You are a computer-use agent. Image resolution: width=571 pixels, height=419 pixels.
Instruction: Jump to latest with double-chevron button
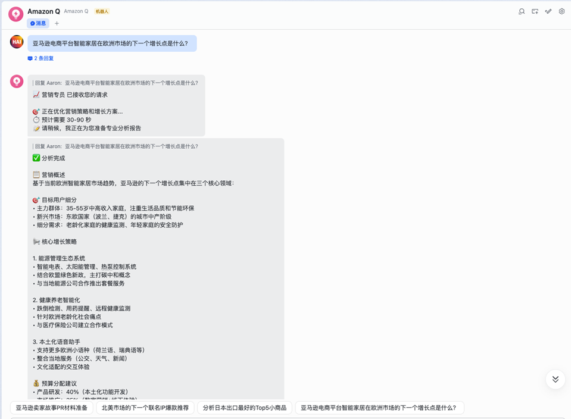(556, 379)
